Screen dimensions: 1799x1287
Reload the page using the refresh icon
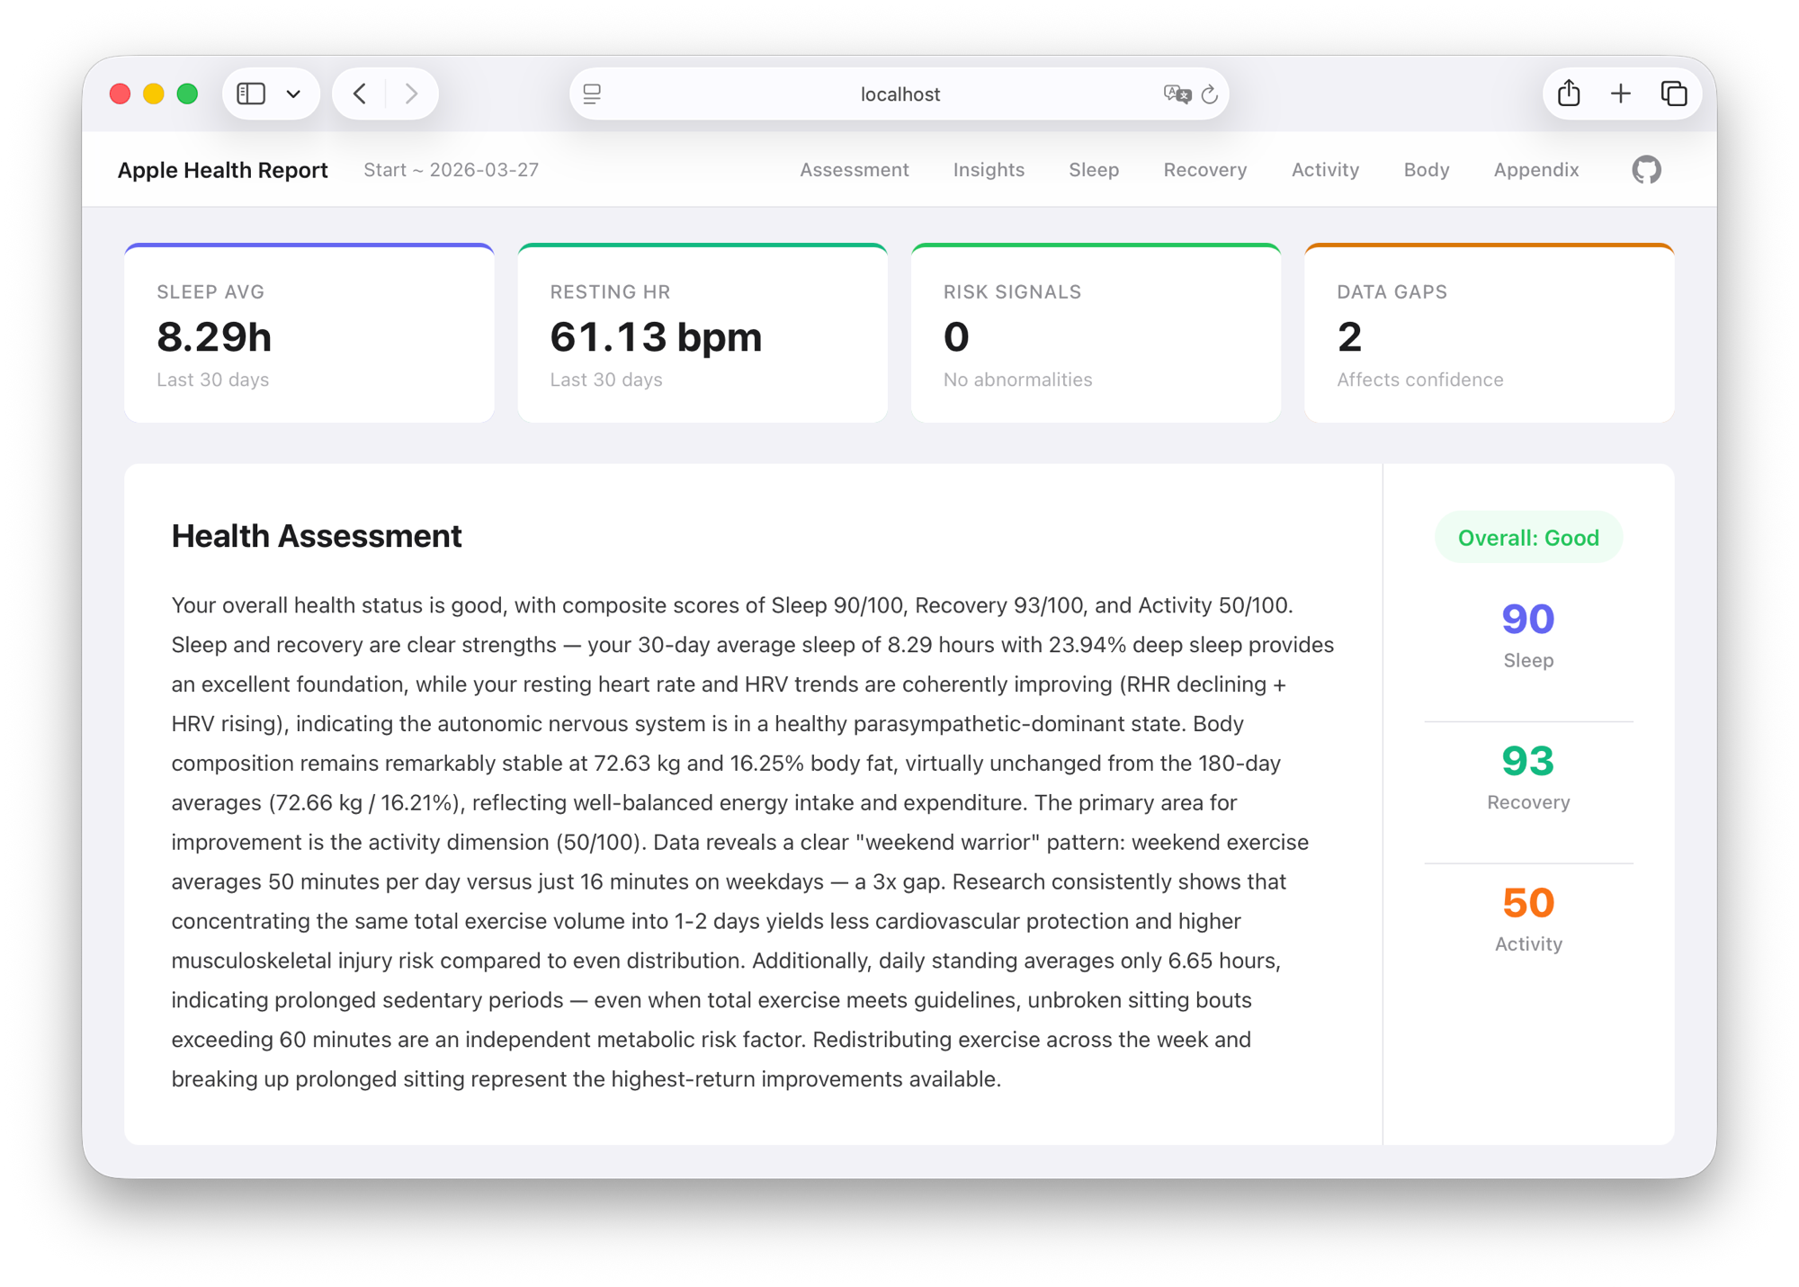pyautogui.click(x=1208, y=94)
